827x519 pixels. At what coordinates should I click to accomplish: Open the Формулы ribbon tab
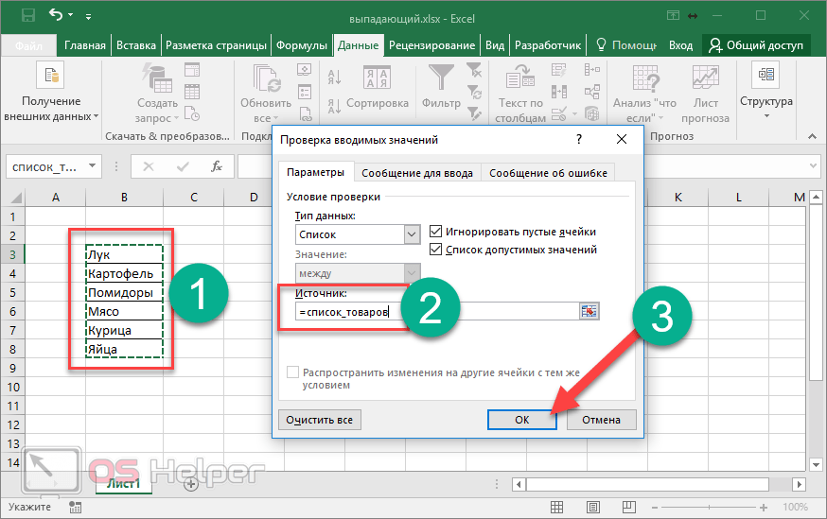[x=302, y=45]
